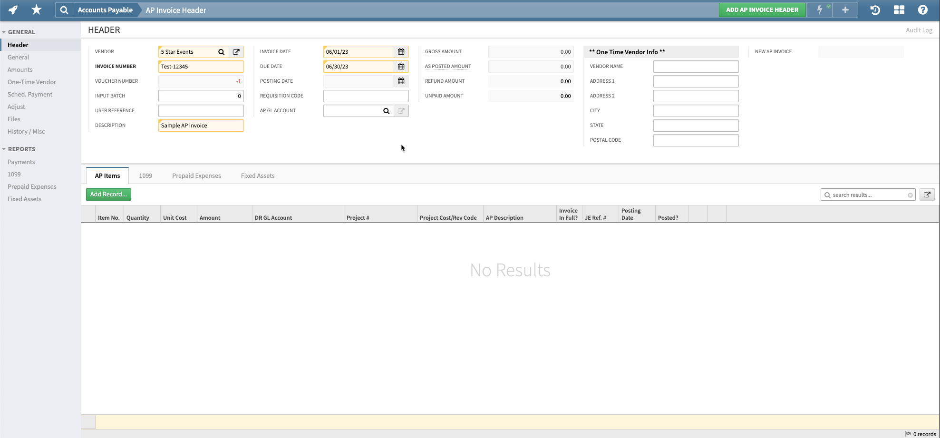Click the AP GL Account search magnifier

tap(386, 110)
